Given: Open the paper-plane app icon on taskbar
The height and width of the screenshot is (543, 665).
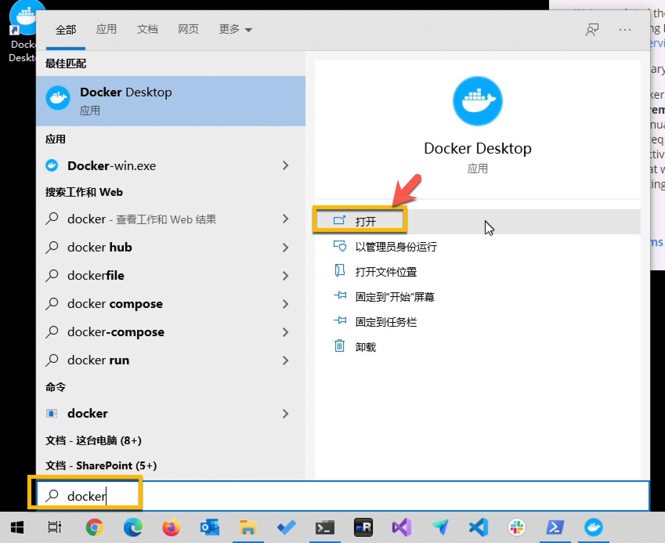Looking at the screenshot, I should point(440,527).
